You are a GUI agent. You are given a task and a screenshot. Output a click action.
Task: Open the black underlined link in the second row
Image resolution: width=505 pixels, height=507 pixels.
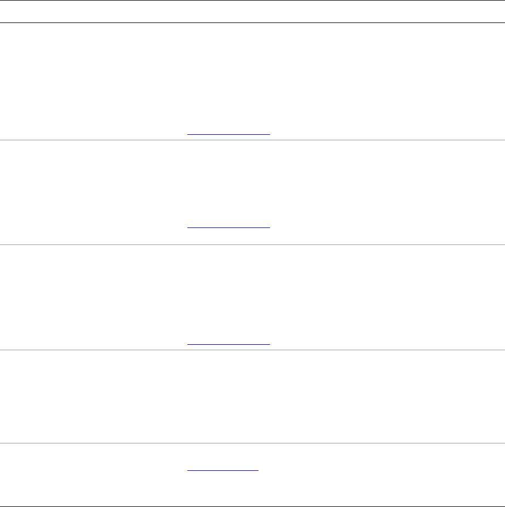tap(228, 226)
